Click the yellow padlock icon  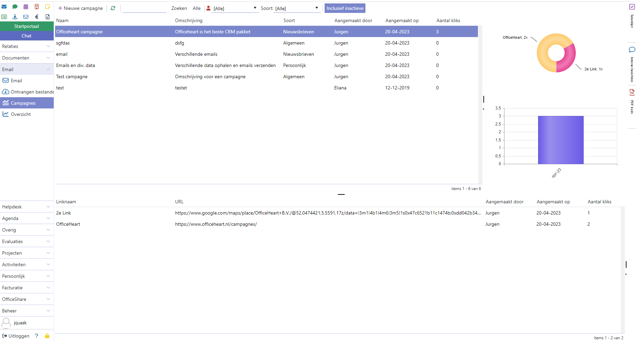(x=47, y=336)
